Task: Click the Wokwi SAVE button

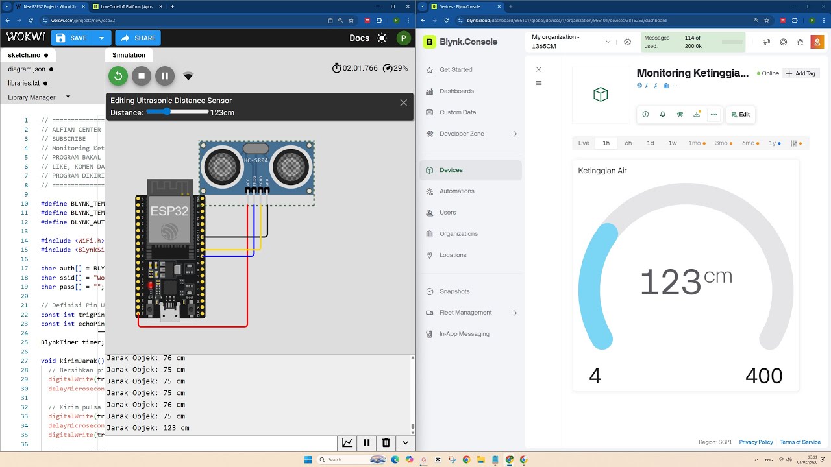Action: tap(71, 38)
